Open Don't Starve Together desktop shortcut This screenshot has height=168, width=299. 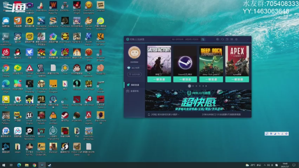41,86
